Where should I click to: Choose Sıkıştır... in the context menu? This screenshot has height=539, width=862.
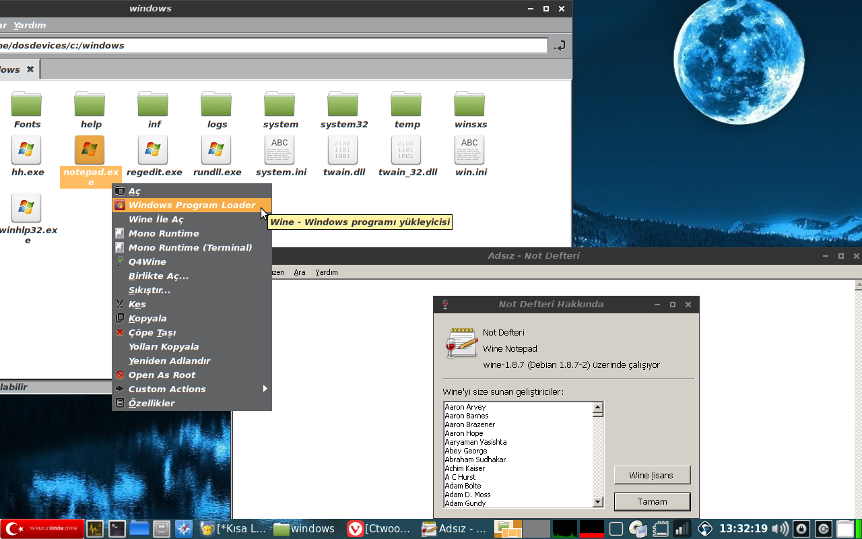192,290
